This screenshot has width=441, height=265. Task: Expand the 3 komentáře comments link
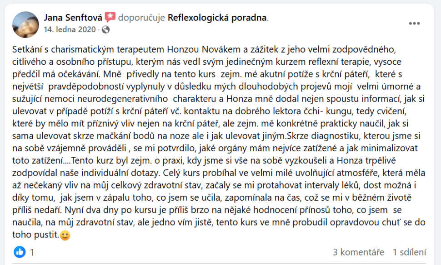coord(358,252)
